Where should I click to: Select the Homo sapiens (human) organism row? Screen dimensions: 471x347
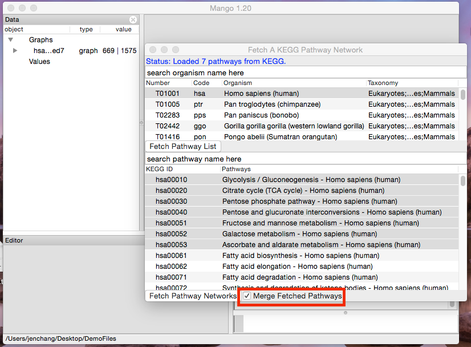click(x=302, y=94)
